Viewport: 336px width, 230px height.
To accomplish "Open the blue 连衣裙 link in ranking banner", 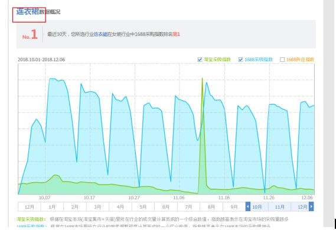I will pyautogui.click(x=101, y=34).
